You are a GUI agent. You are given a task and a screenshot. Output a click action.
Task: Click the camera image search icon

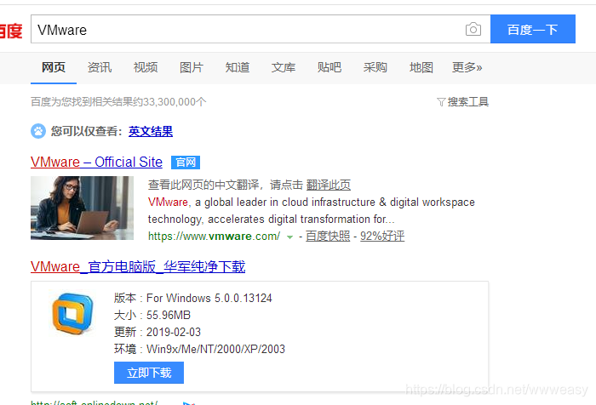click(x=473, y=29)
